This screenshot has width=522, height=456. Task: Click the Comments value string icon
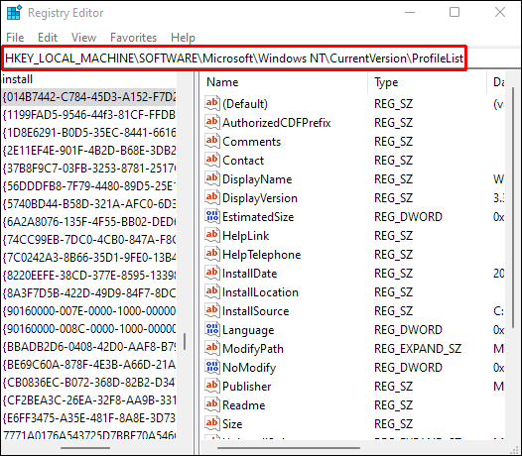[x=212, y=142]
